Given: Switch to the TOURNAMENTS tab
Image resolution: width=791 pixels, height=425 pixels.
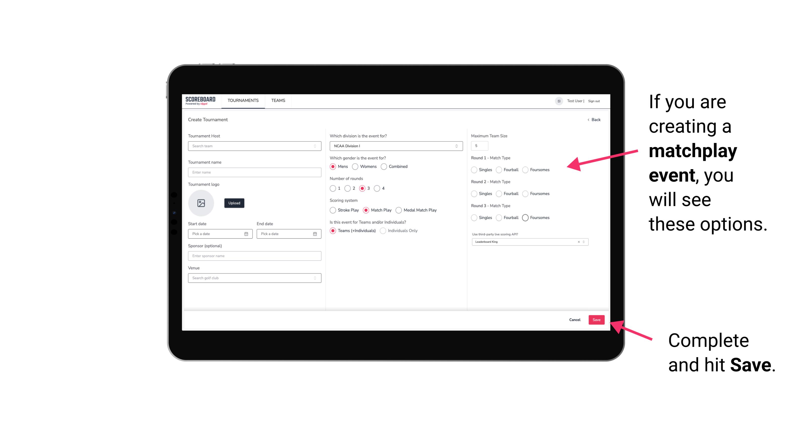Looking at the screenshot, I should pyautogui.click(x=243, y=101).
